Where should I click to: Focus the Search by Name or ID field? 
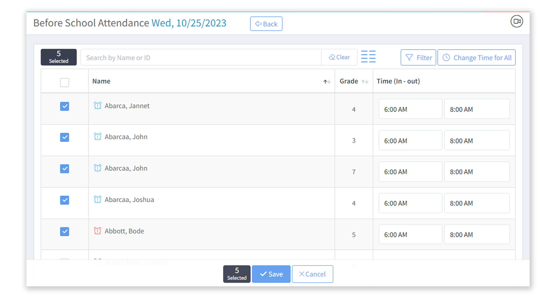point(201,57)
